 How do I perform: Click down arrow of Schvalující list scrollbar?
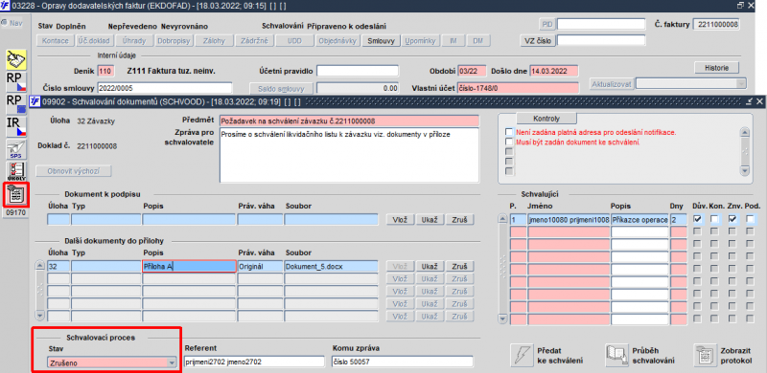point(502,318)
